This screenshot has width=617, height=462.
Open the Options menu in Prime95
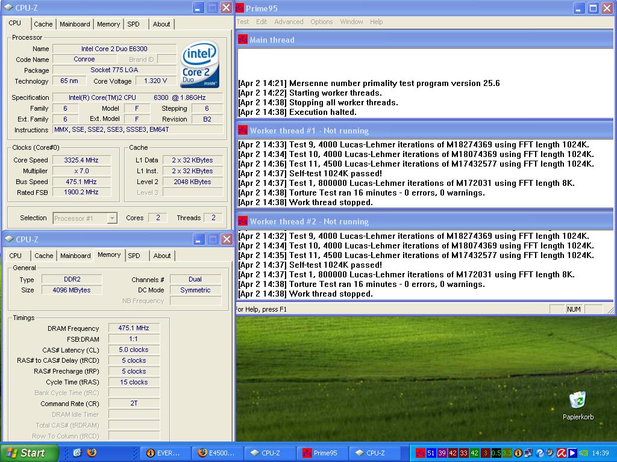point(322,22)
